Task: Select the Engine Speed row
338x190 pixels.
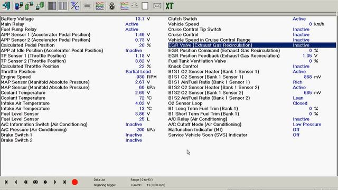Action: (x=79, y=77)
